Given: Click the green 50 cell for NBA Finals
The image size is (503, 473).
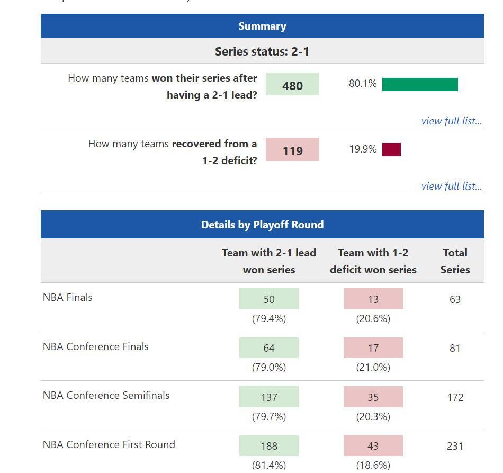Looking at the screenshot, I should [x=269, y=299].
